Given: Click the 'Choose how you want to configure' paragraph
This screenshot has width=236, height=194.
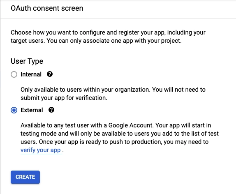Looking at the screenshot, I should pos(108,37).
